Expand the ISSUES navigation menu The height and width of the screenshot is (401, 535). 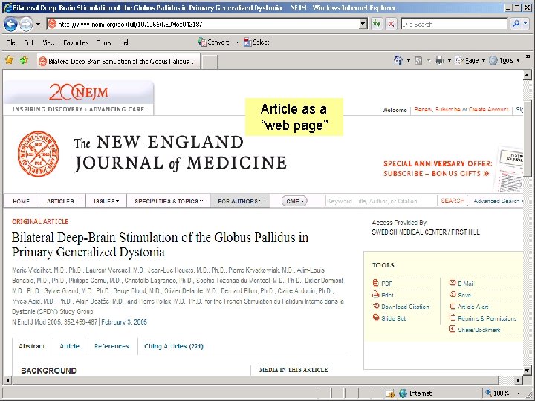tap(106, 201)
